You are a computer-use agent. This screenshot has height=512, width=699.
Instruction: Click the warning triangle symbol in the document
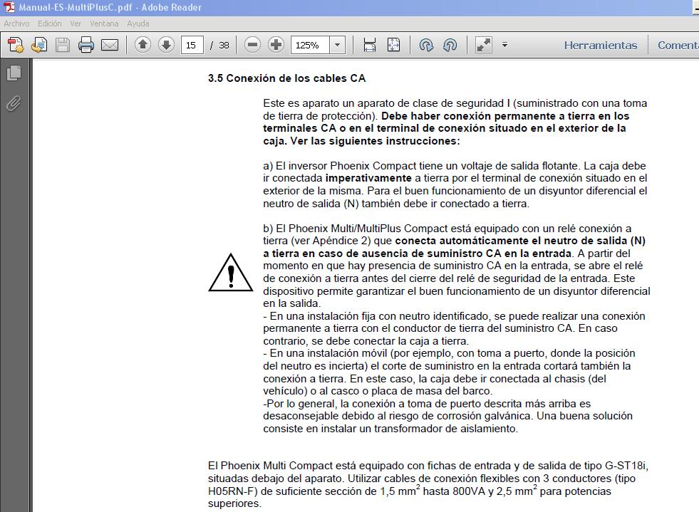(x=230, y=273)
